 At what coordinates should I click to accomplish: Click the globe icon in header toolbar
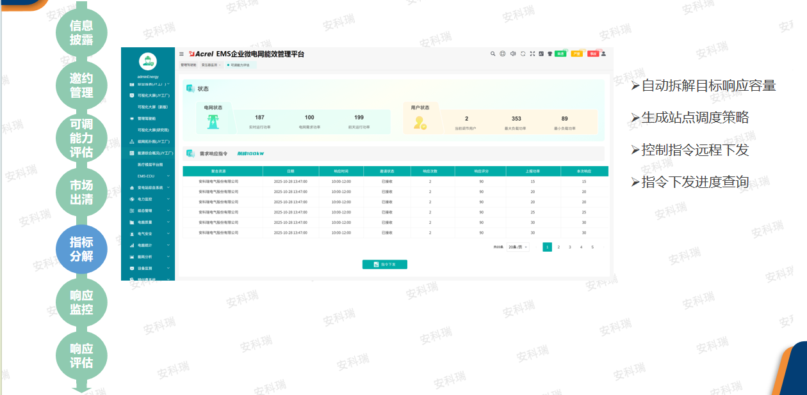(x=503, y=54)
